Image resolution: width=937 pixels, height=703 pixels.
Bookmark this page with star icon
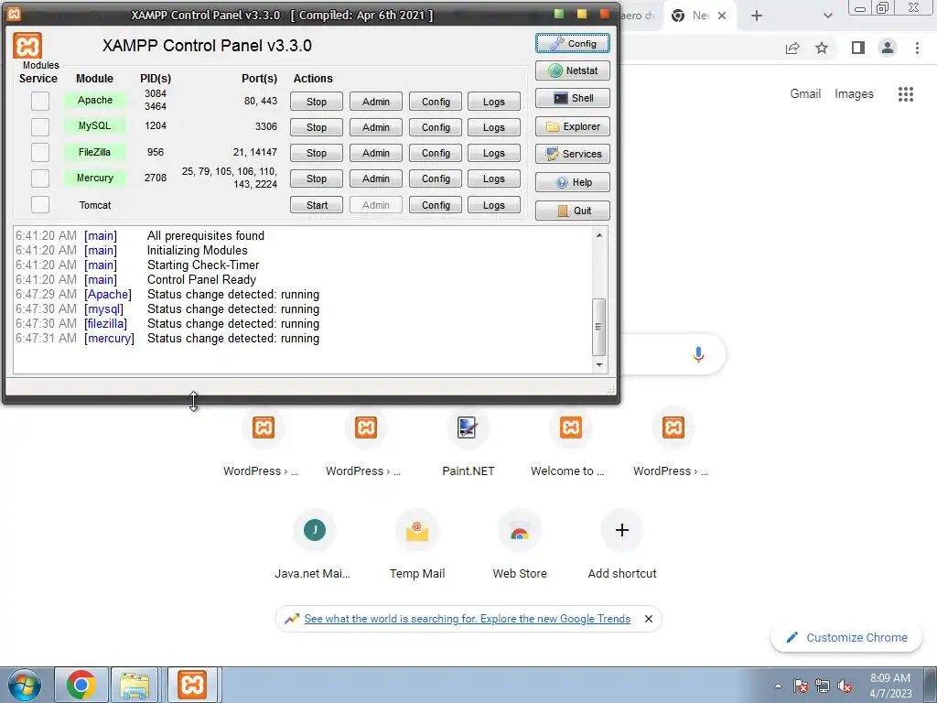coord(822,48)
